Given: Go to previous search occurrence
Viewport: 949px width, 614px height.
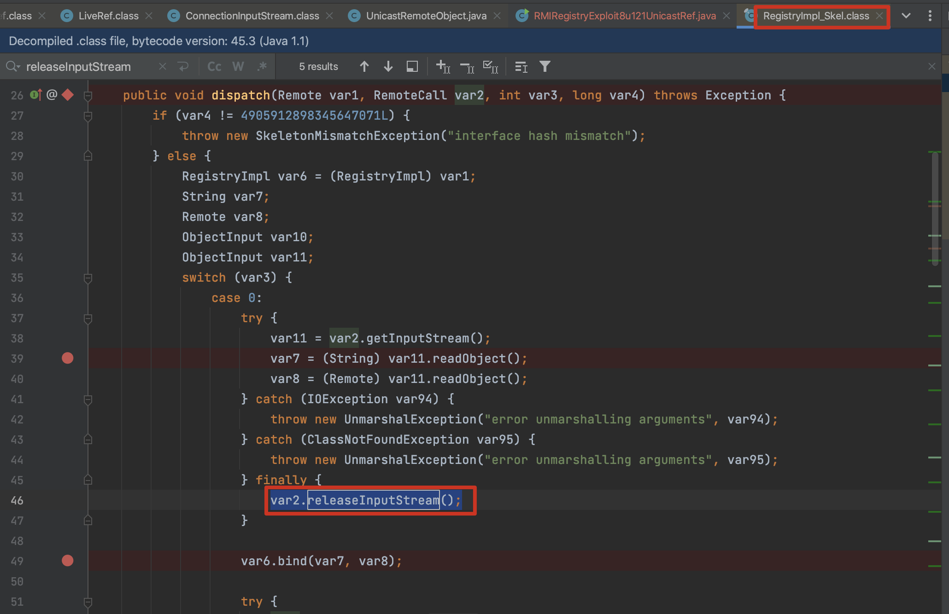Looking at the screenshot, I should point(364,67).
